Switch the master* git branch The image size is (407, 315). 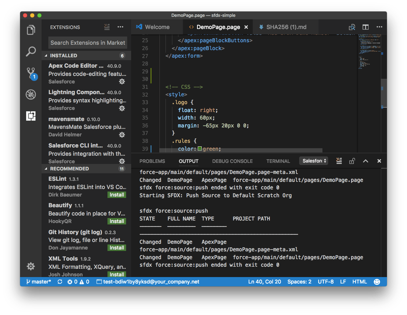(38, 282)
